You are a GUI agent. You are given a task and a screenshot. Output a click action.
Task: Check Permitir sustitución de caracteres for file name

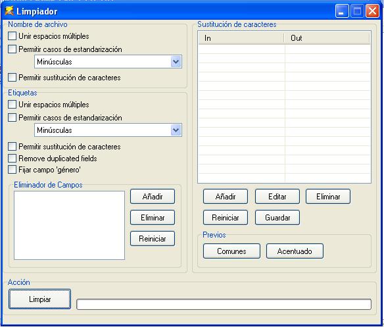(12, 78)
